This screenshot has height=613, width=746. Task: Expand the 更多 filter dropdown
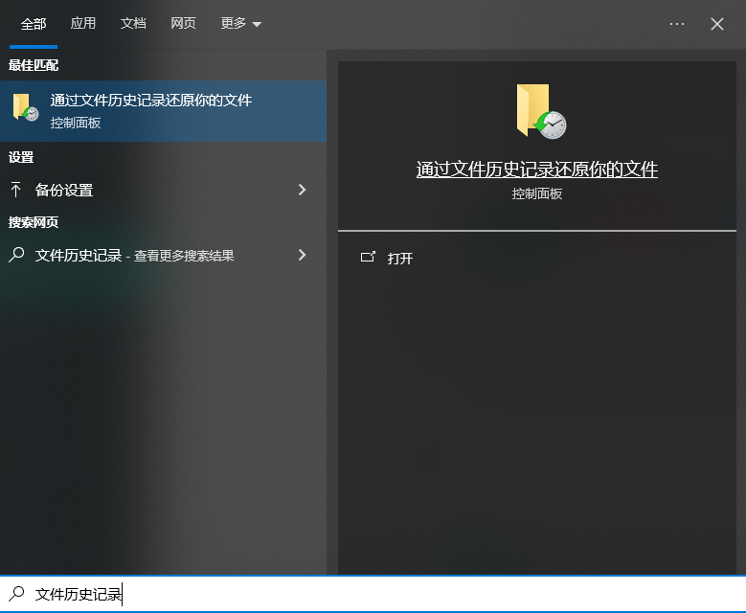coord(240,23)
